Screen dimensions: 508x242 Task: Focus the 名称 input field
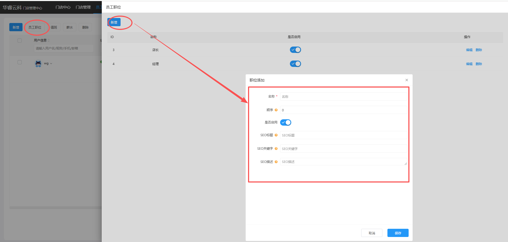click(343, 97)
